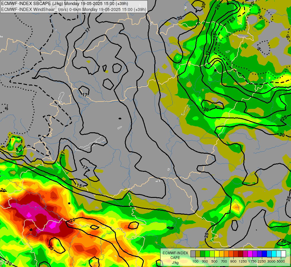Click the ECMWF-INDEX label in the legend
Screen dimensions: 291x267
pyautogui.click(x=175, y=253)
